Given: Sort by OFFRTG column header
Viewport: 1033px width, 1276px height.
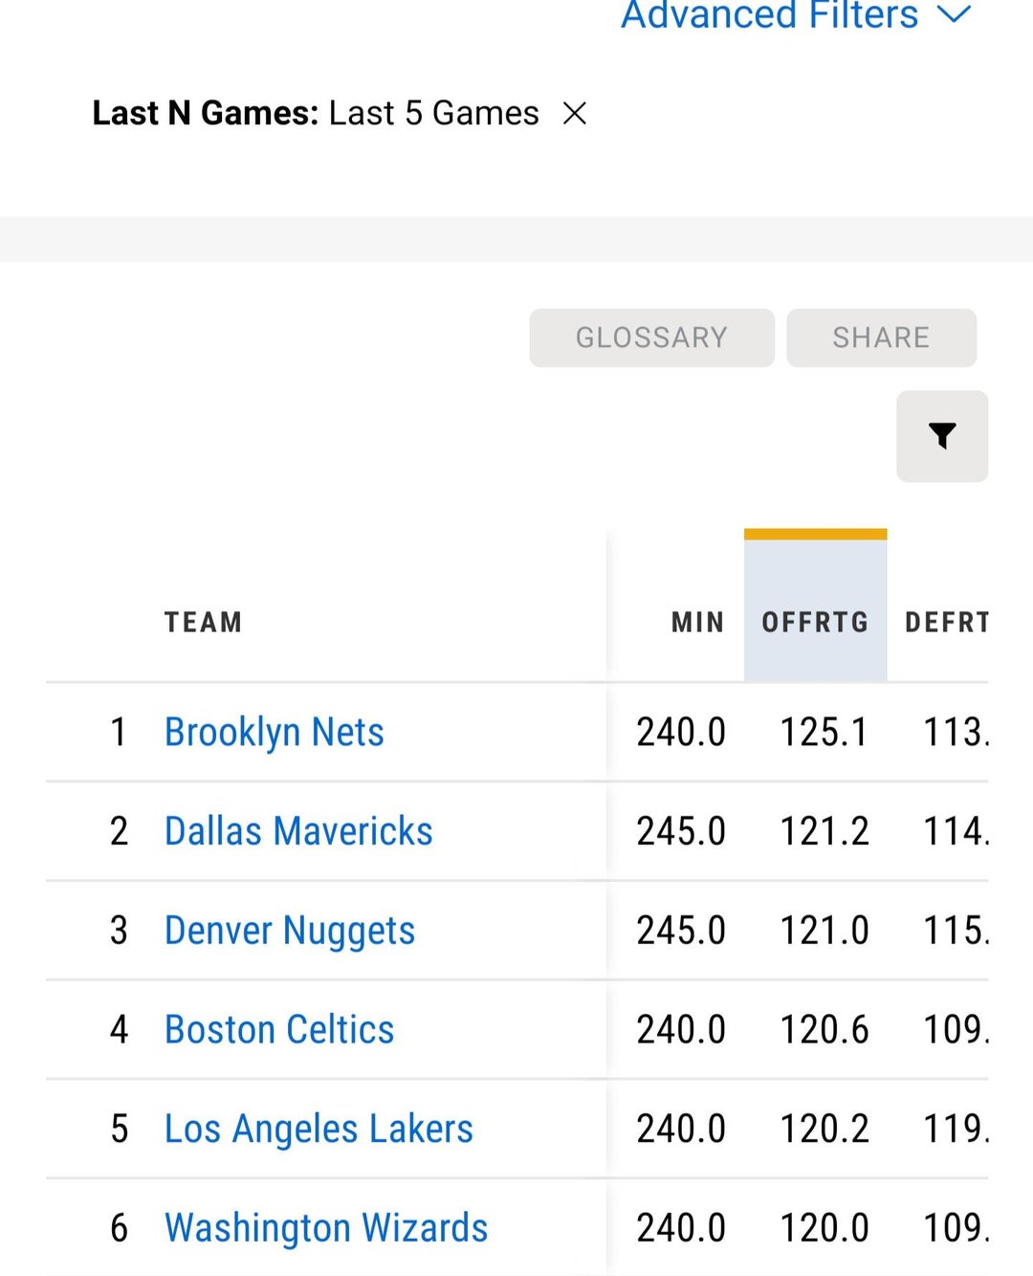Looking at the screenshot, I should coord(815,623).
